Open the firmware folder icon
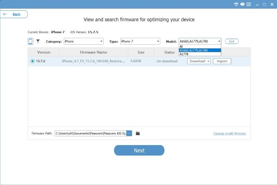277x185 pixels. [138, 134]
